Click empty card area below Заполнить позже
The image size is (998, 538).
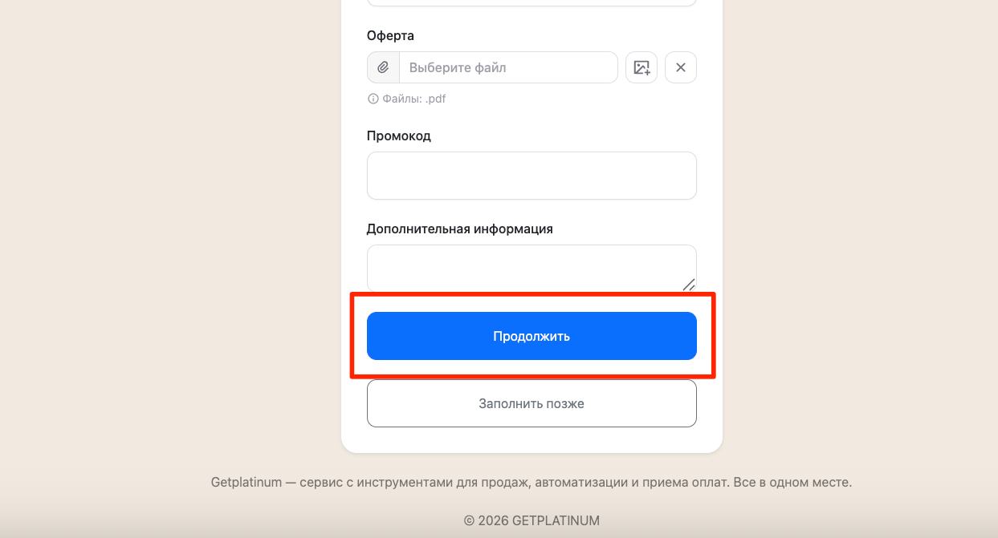[532, 440]
